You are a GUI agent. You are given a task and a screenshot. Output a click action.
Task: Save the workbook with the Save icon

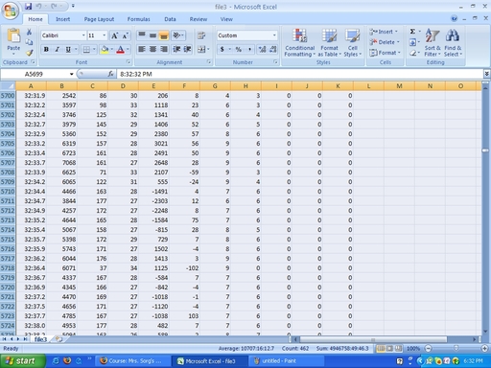tap(29, 6)
